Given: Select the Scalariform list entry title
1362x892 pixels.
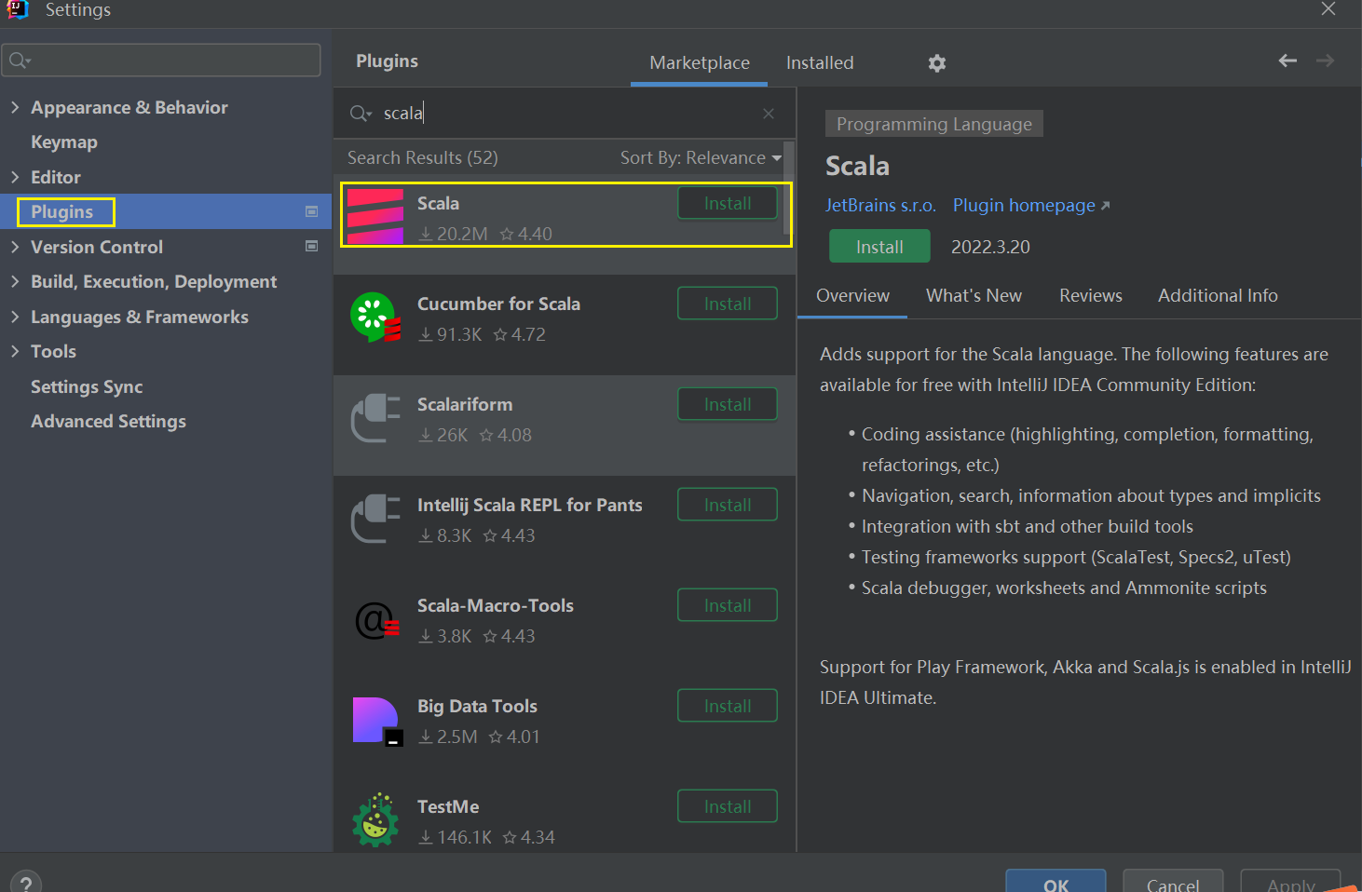Looking at the screenshot, I should [x=465, y=404].
